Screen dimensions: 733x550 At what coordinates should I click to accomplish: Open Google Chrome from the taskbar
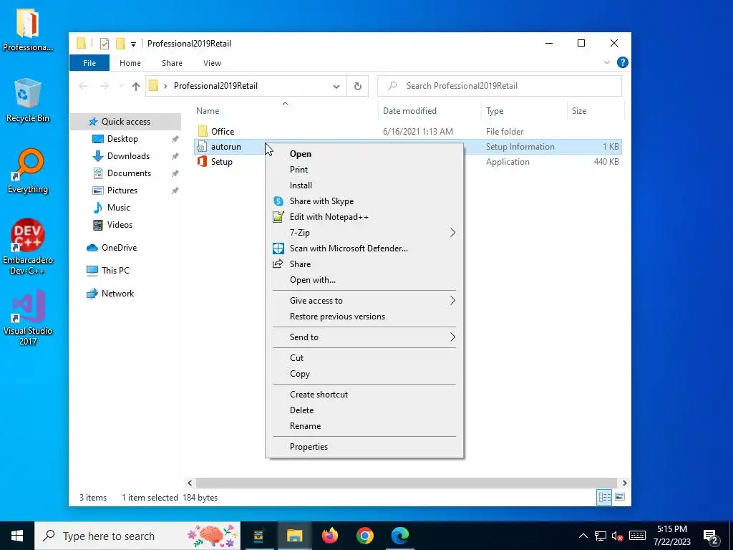(x=364, y=536)
